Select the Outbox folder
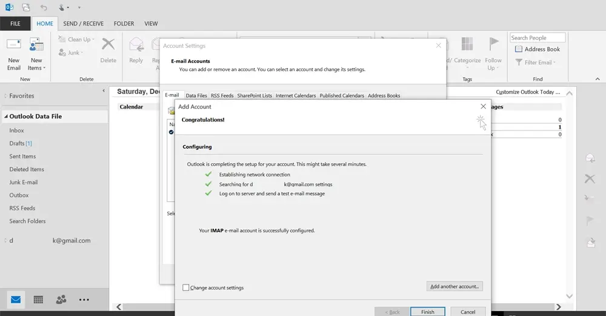 point(19,195)
